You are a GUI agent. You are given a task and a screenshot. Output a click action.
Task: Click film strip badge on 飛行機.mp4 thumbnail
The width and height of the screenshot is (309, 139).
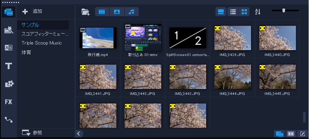pyautogui.click(x=83, y=30)
